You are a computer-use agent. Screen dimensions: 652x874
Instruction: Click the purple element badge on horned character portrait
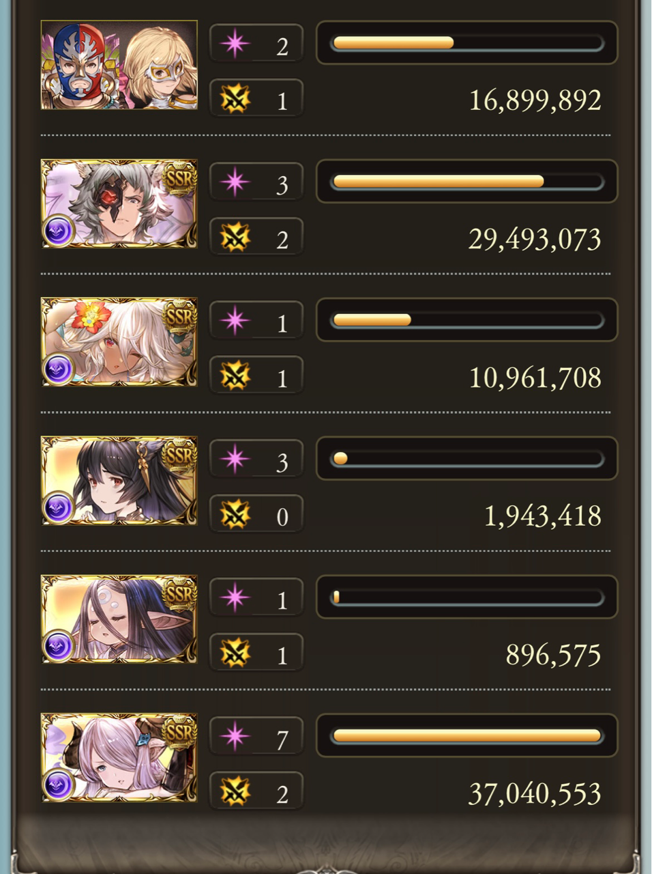click(59, 786)
